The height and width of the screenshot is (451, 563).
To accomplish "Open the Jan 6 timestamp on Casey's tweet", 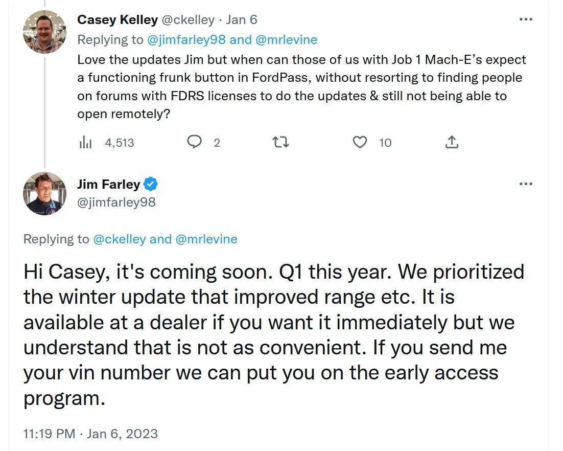I will 241,20.
